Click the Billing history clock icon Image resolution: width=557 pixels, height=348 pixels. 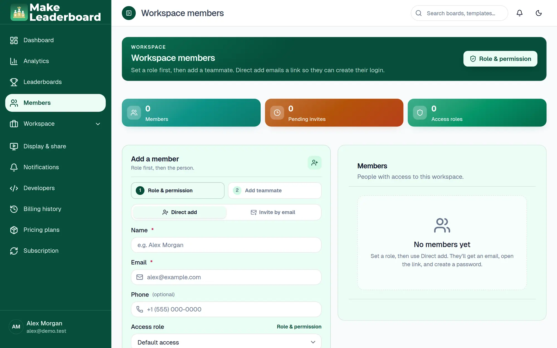[x=14, y=209]
